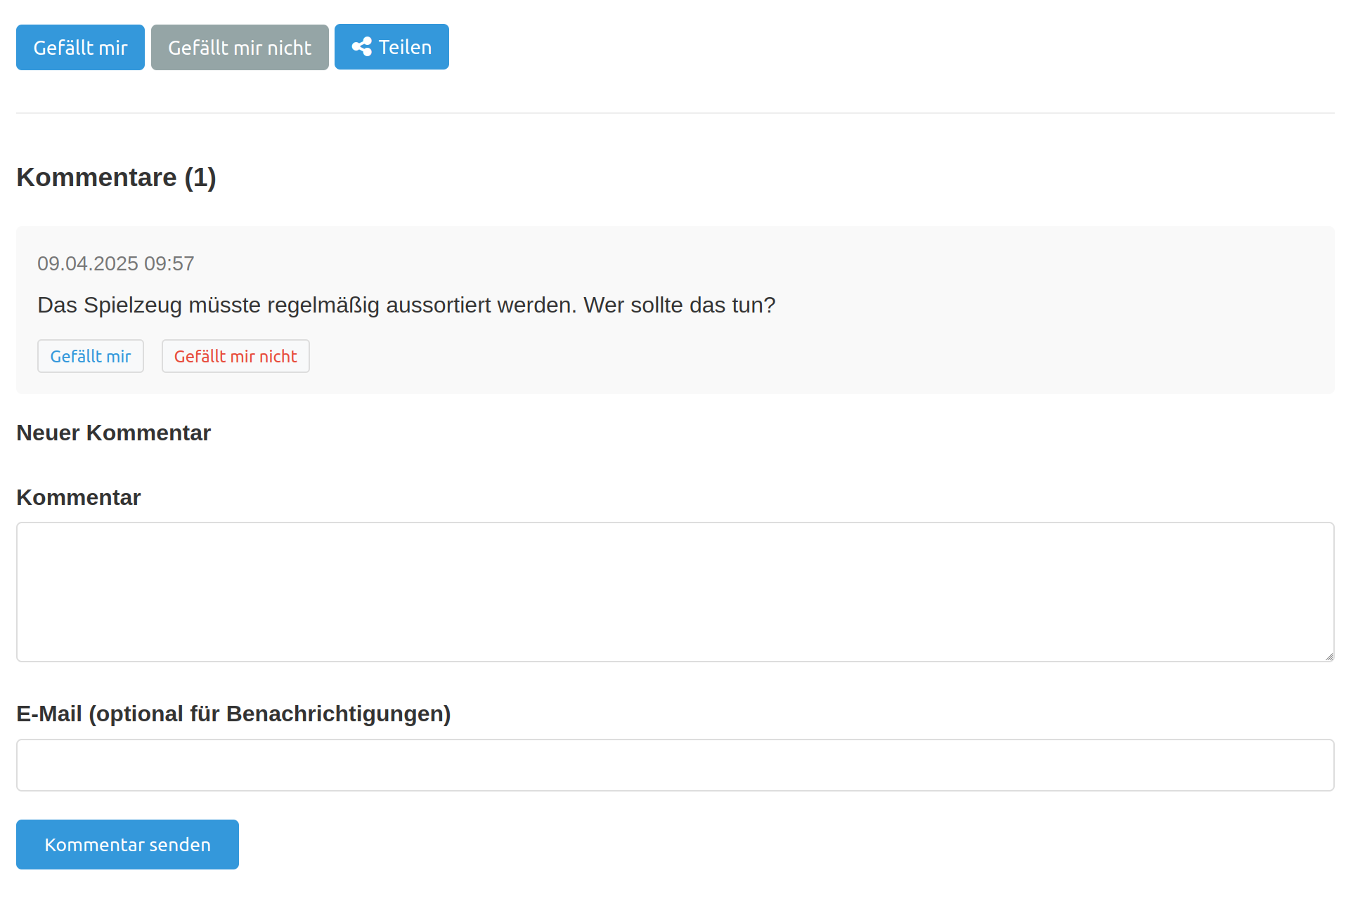The height and width of the screenshot is (913, 1365).
Task: Click the text area resize handle
Action: click(1328, 657)
